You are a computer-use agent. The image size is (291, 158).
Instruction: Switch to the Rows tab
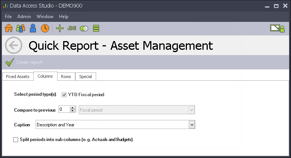[66, 77]
